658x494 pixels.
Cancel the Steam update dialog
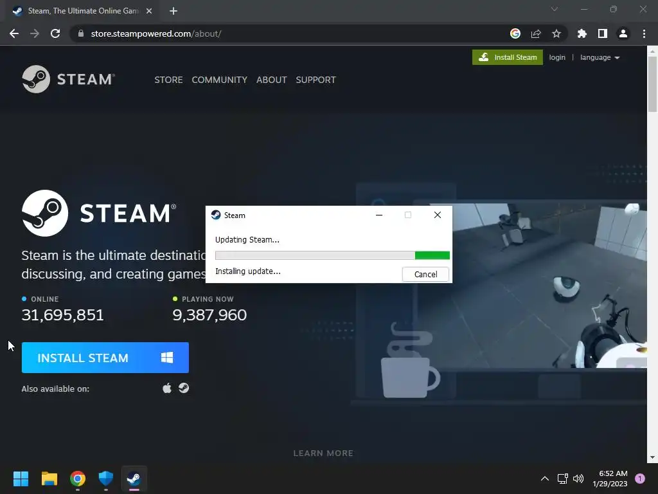tap(425, 274)
